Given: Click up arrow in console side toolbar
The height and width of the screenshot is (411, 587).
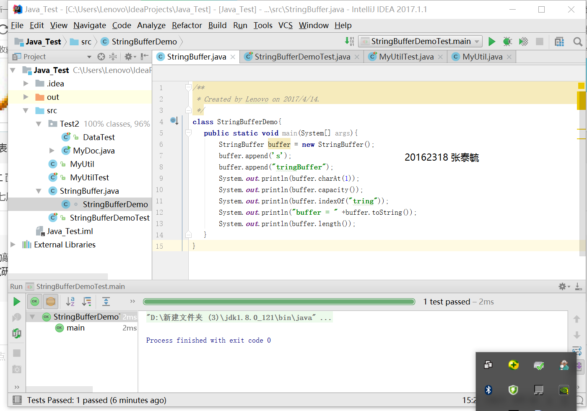Looking at the screenshot, I should [x=577, y=319].
